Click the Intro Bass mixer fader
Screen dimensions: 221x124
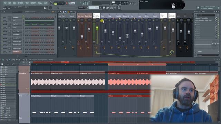click(82, 37)
